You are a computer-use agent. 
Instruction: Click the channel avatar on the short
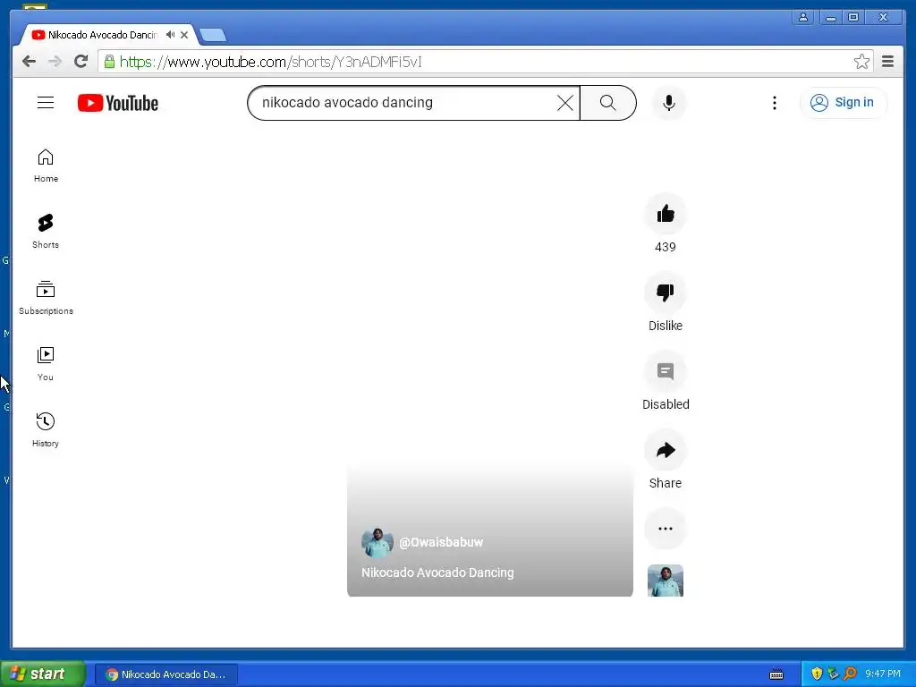tap(377, 542)
